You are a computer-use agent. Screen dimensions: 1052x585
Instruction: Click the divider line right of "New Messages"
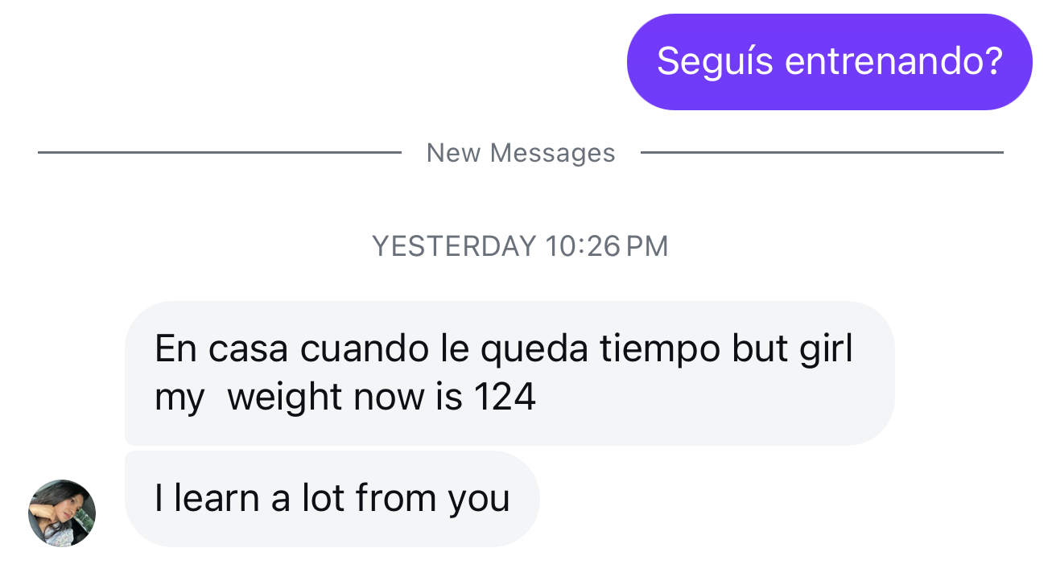[x=822, y=152]
